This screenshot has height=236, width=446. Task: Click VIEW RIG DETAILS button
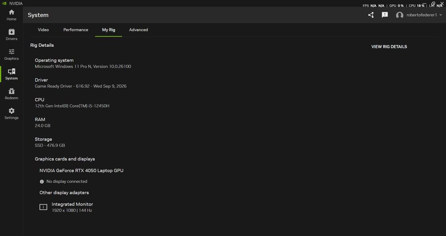(389, 47)
